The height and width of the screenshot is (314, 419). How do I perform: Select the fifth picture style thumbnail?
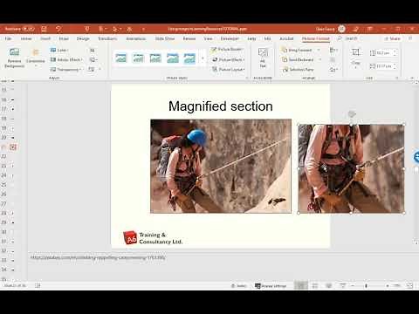pyautogui.click(x=189, y=58)
